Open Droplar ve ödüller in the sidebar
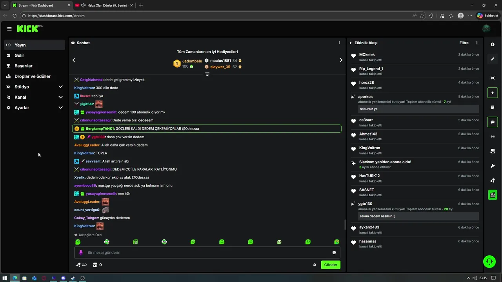This screenshot has height=282, width=502. [x=35, y=76]
